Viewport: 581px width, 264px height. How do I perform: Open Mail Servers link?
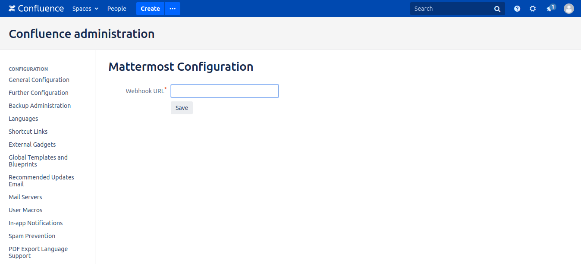(x=25, y=197)
